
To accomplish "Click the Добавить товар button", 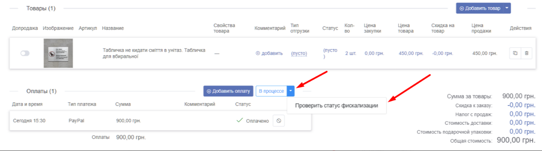I will pos(480,8).
